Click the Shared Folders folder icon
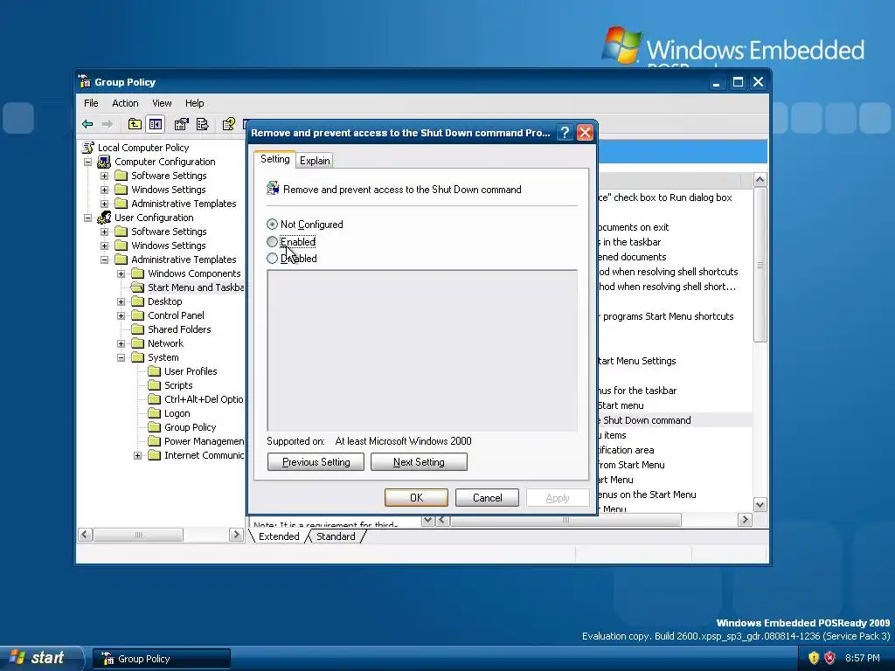The height and width of the screenshot is (671, 895). click(x=137, y=329)
